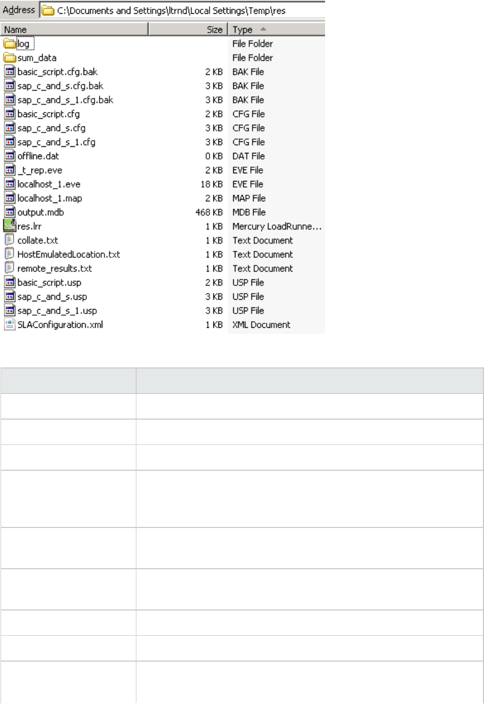Click the basic_script.usp file icon
Image resolution: width=484 pixels, height=704 pixels.
click(10, 283)
